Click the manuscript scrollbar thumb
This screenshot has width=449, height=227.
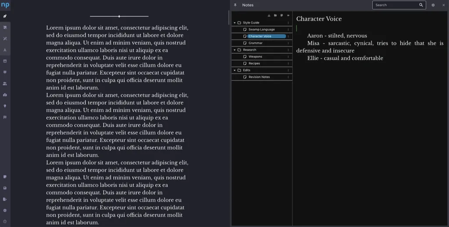point(228,17)
